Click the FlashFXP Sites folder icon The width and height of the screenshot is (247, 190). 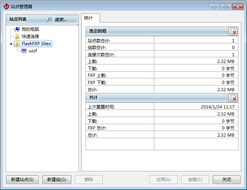tap(17, 44)
